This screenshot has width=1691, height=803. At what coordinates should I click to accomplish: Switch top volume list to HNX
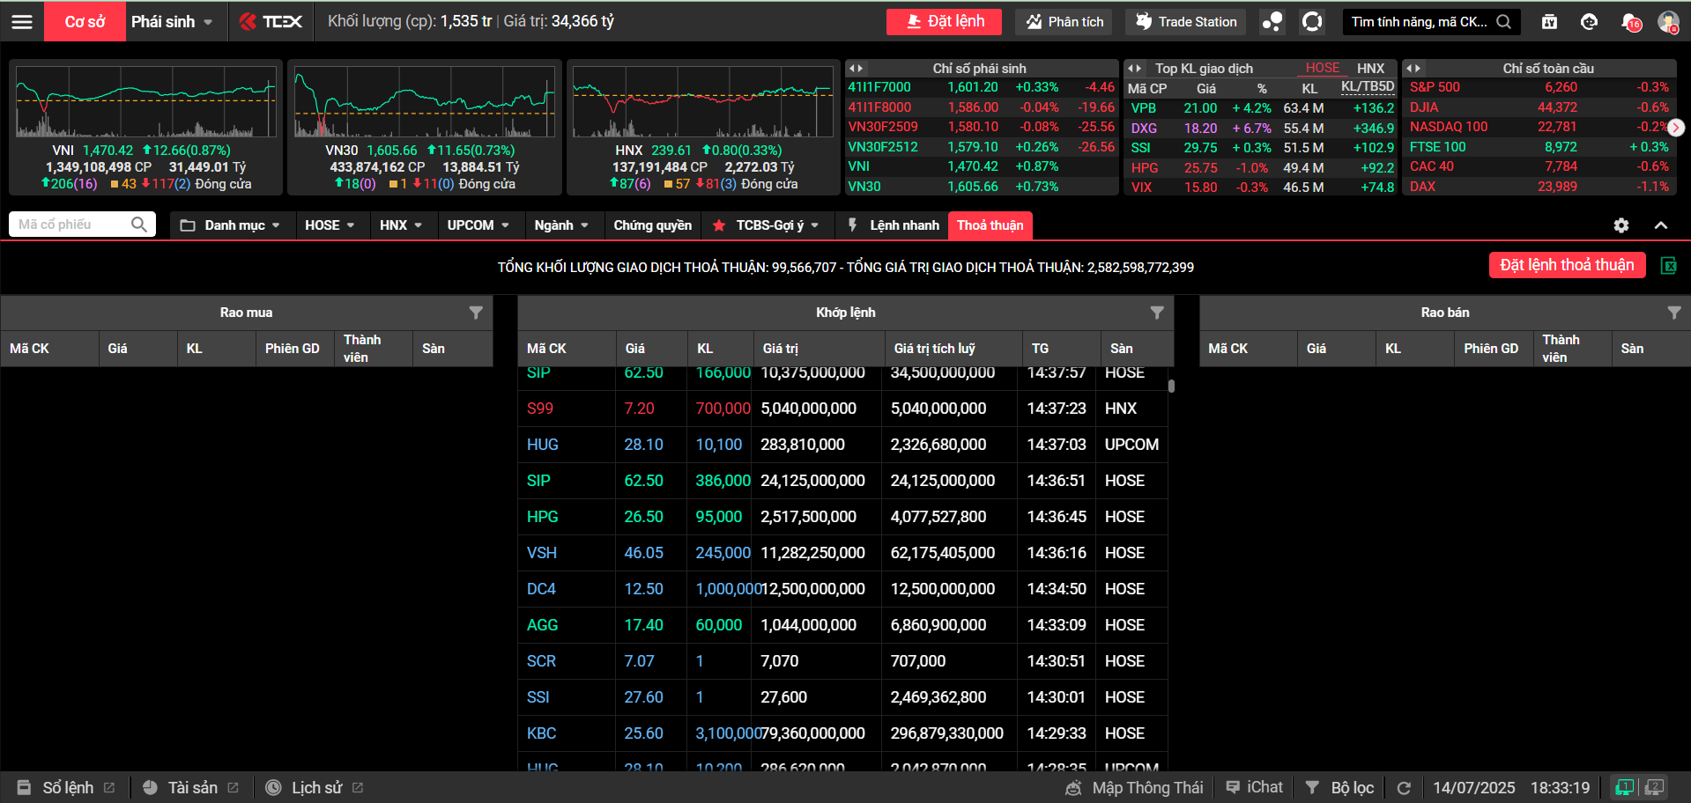point(1369,68)
